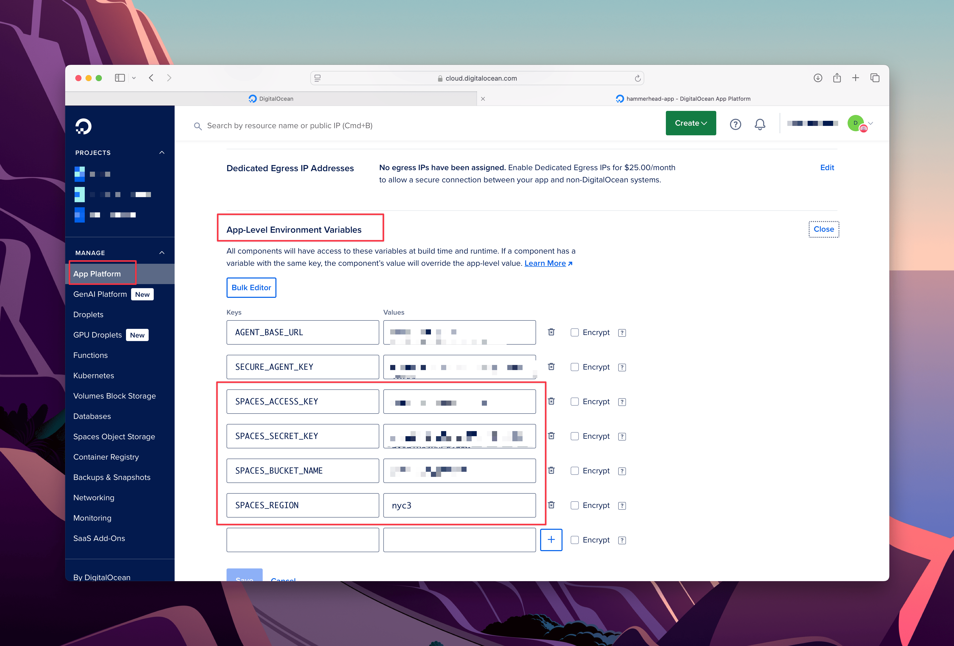Image resolution: width=954 pixels, height=646 pixels.
Task: Open the Bulk Editor
Action: [251, 288]
